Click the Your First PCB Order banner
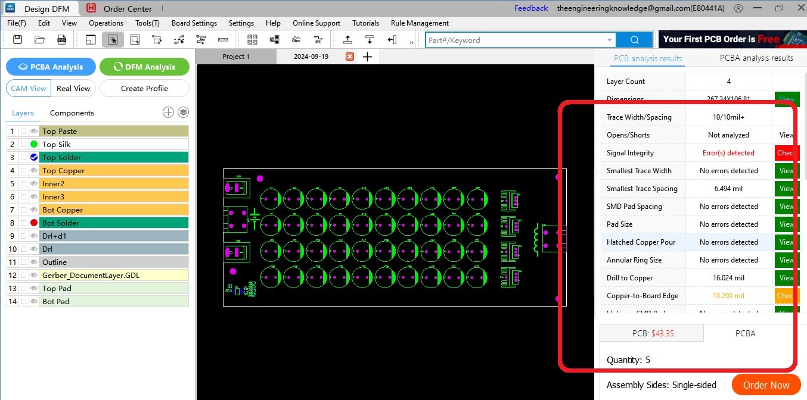The width and height of the screenshot is (807, 400). pyautogui.click(x=732, y=39)
